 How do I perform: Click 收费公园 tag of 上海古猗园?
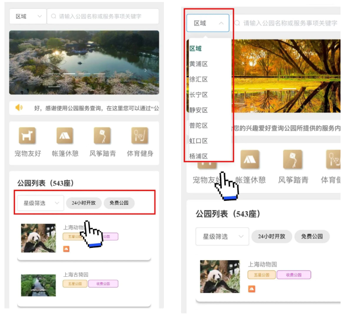[x=103, y=284]
